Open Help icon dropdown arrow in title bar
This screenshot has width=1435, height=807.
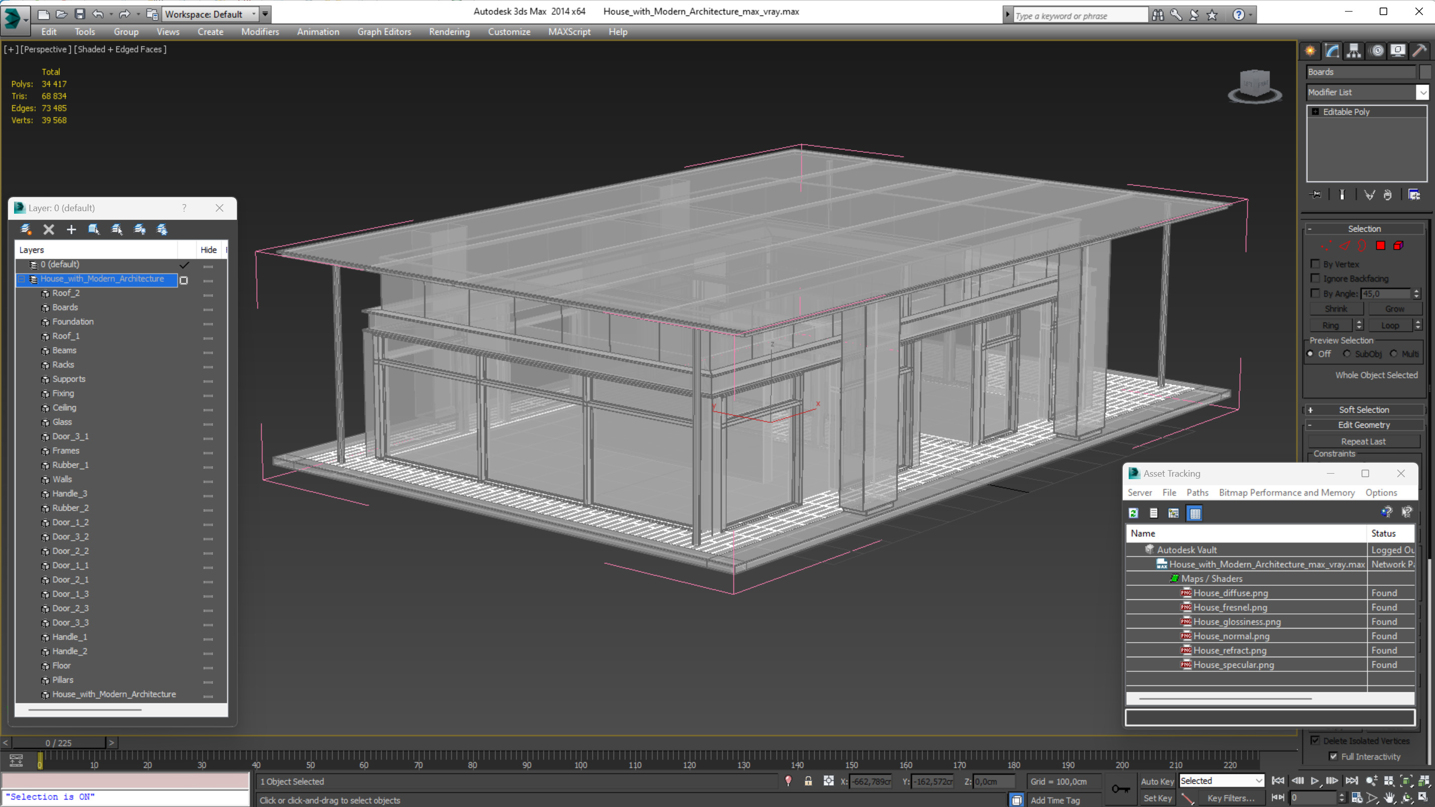click(1250, 15)
